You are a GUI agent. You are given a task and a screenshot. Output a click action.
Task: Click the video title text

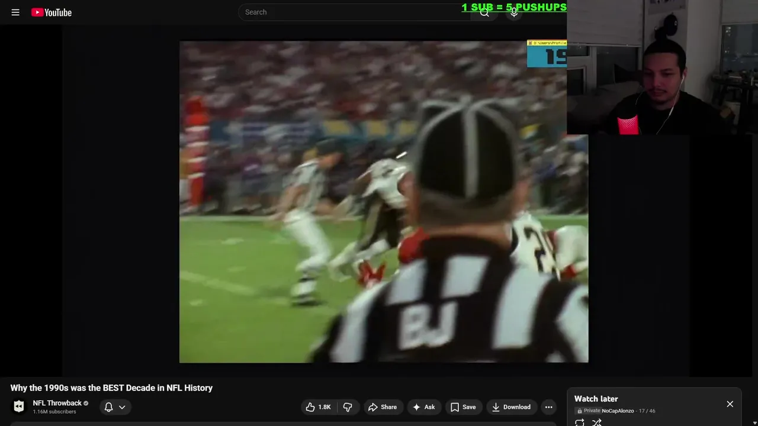point(111,388)
